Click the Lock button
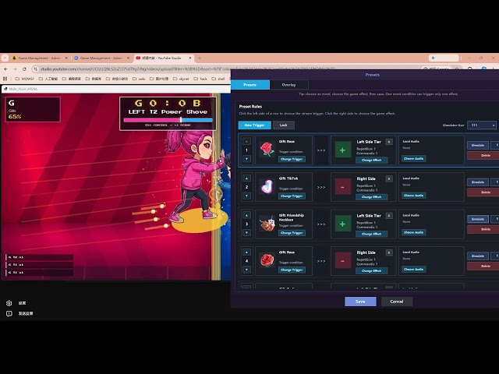Viewport: 499px width, 374px height. point(284,125)
